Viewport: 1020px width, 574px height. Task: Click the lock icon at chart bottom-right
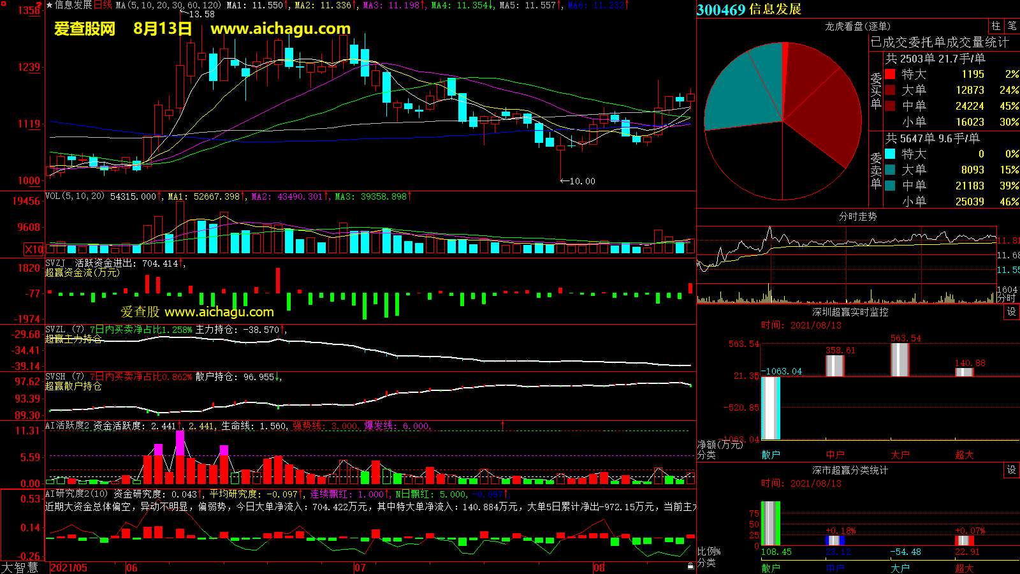(x=690, y=566)
